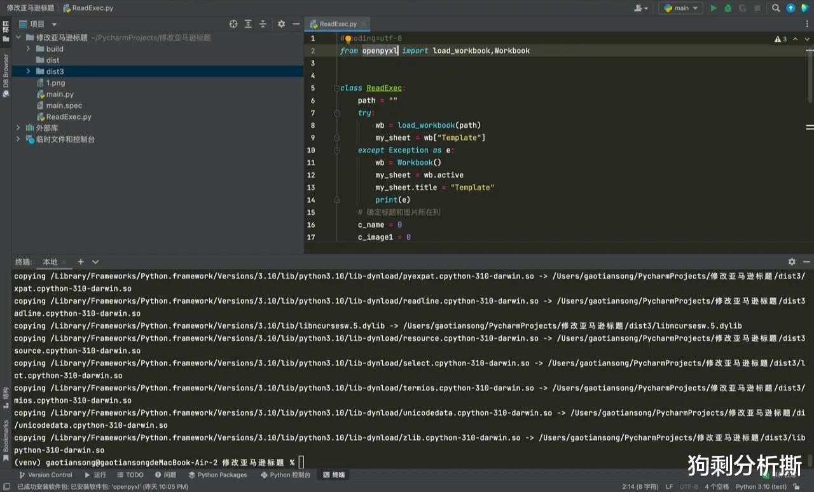
Task: Start debugging with the bug icon
Action: tap(727, 9)
